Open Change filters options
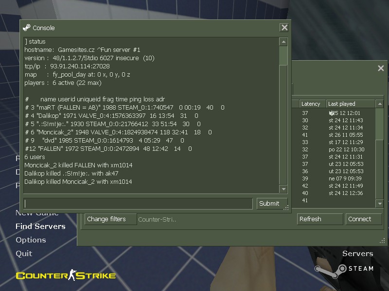The width and height of the screenshot is (389, 291). [111, 219]
